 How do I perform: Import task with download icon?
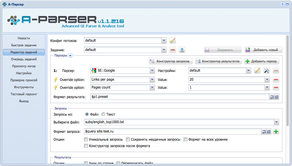(182, 50)
